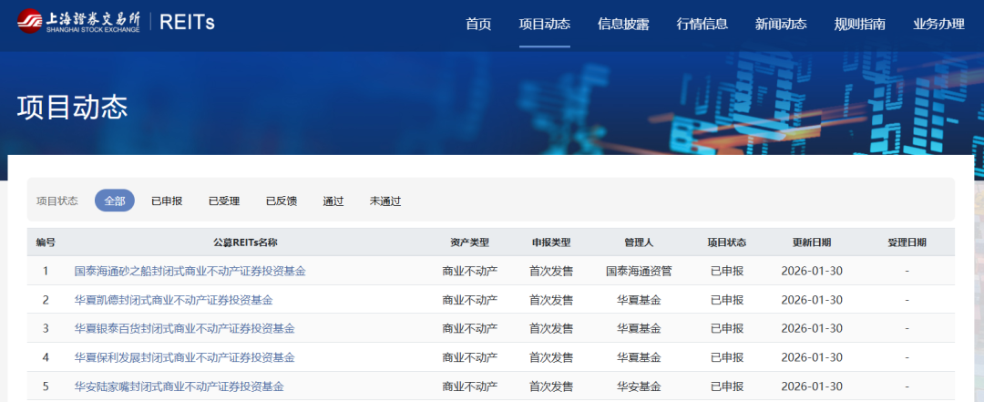Click the REITs title in header
The image size is (984, 402).
tap(187, 23)
